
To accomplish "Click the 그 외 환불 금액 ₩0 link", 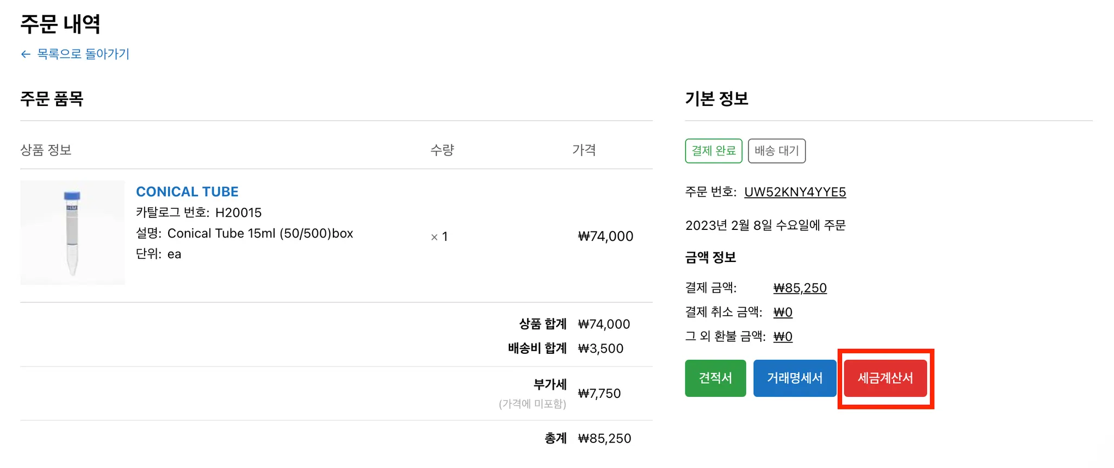I will tap(783, 337).
